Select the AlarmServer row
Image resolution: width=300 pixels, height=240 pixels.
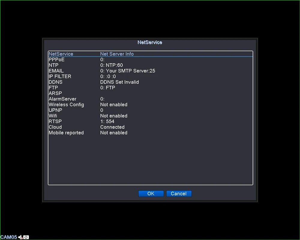150,99
